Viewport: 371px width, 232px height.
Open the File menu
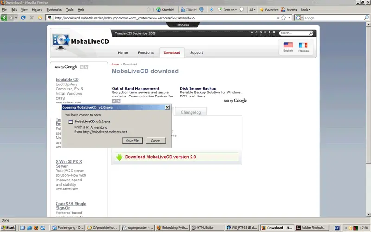point(5,10)
